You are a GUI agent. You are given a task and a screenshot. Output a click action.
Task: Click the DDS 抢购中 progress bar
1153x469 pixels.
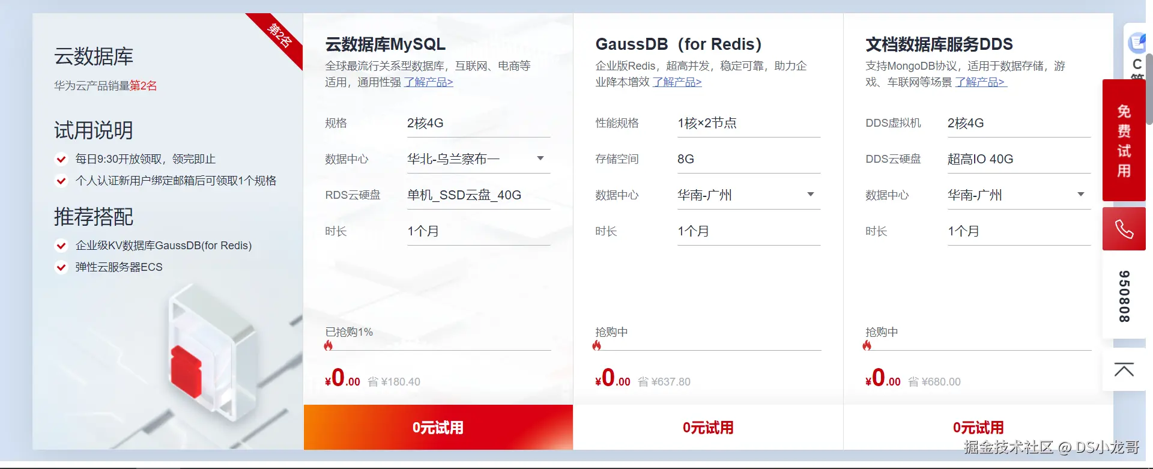click(979, 350)
